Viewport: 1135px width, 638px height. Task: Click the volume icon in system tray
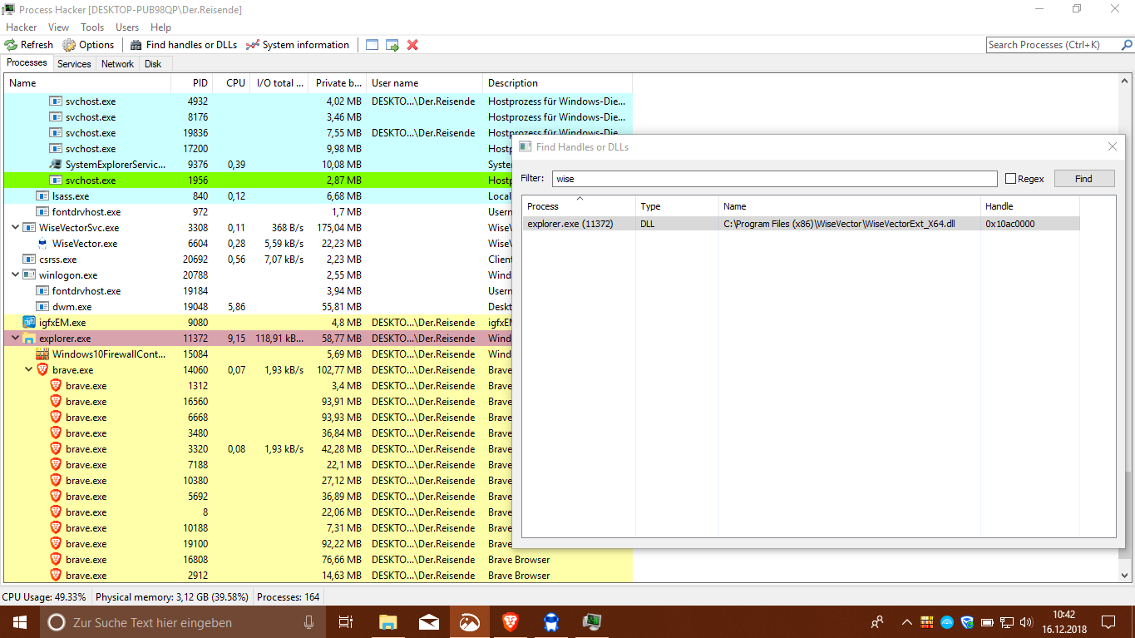1026,622
